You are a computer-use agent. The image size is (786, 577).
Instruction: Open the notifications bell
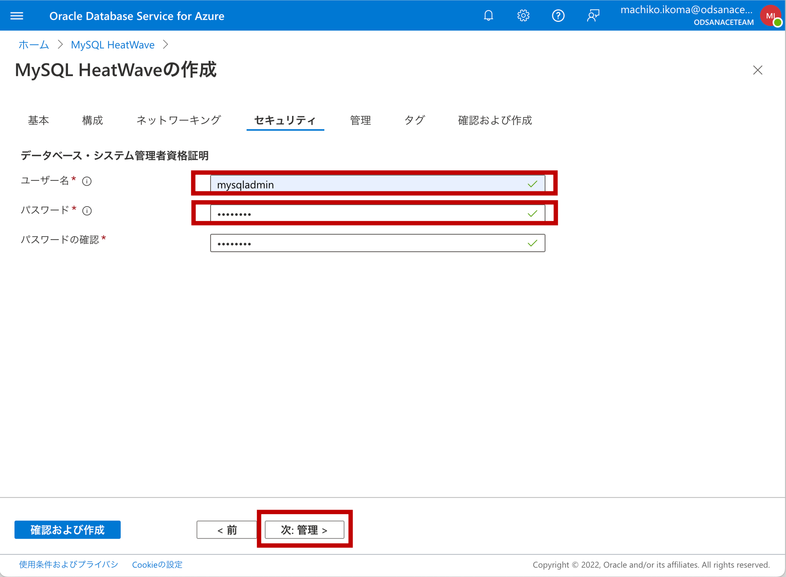coord(489,16)
